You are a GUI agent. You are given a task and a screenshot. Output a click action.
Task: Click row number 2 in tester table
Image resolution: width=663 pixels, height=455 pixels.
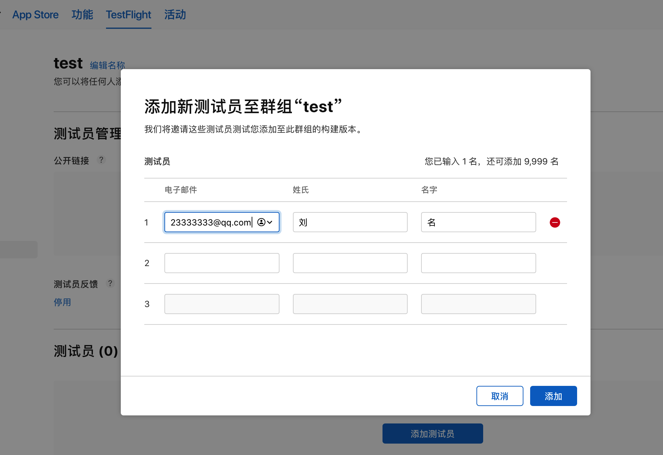point(147,263)
